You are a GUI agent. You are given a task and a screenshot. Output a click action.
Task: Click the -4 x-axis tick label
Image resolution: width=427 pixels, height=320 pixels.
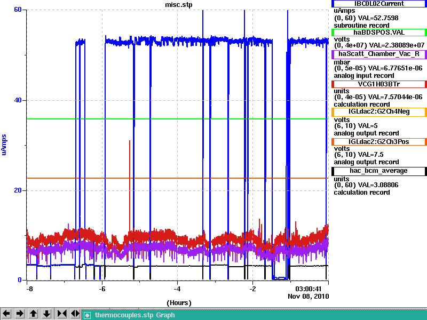(177, 289)
